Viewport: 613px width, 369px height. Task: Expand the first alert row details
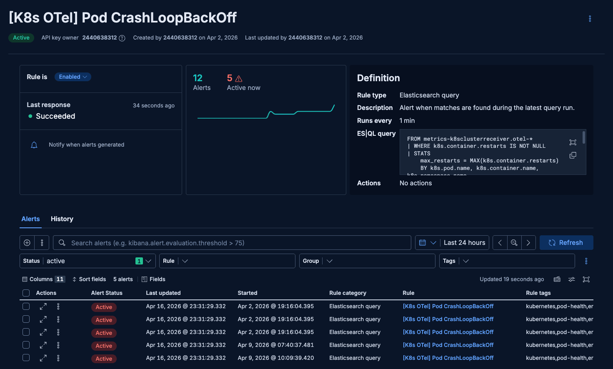point(43,307)
